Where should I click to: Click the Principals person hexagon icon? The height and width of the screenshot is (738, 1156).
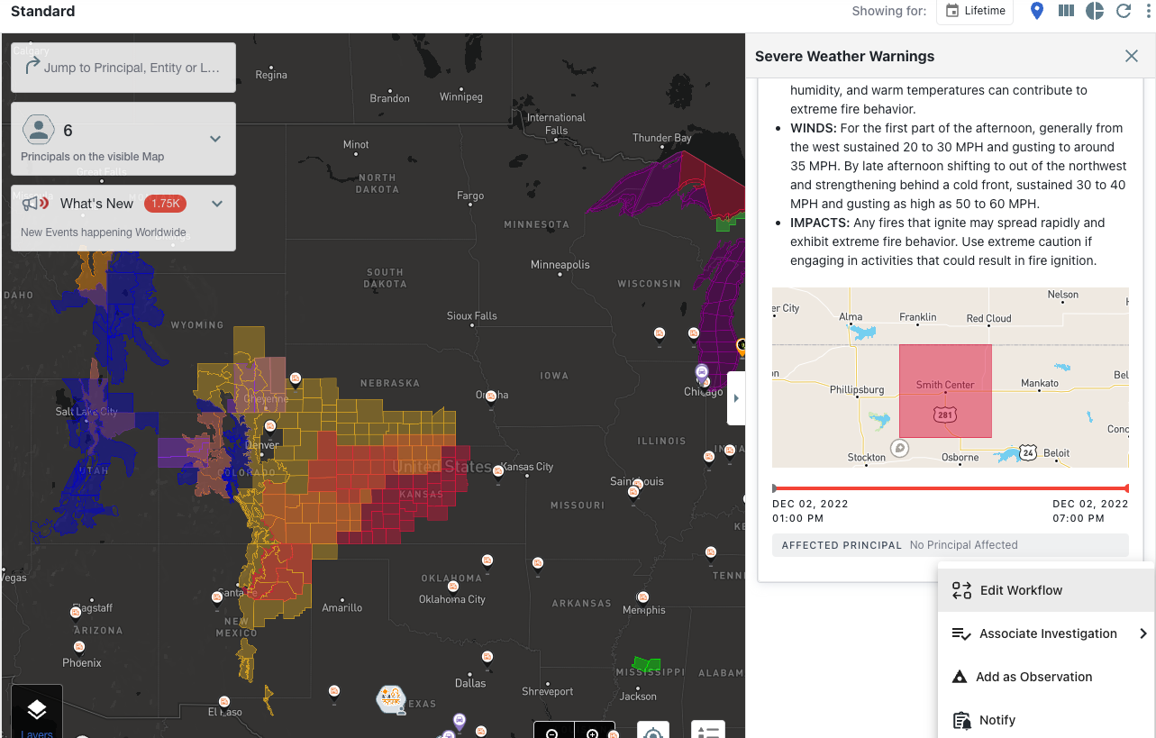[38, 131]
